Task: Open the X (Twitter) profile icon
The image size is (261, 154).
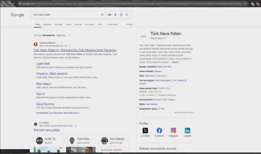Action: 145,130
